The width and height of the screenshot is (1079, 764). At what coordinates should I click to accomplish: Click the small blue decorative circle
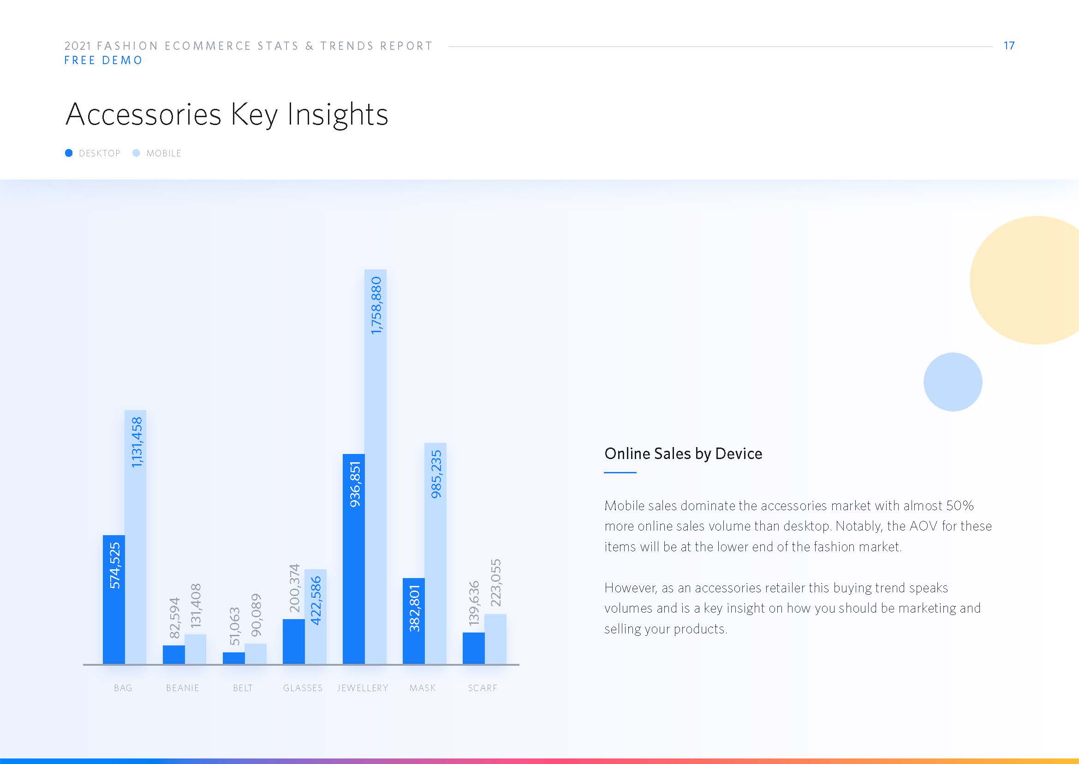tap(953, 382)
